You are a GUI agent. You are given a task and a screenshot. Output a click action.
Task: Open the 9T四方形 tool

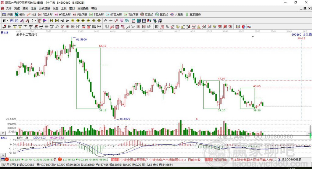click(114, 15)
